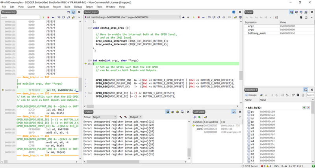
Task: Collapse the ABI, RV32I register group
Action: pyautogui.click(x=246, y=107)
